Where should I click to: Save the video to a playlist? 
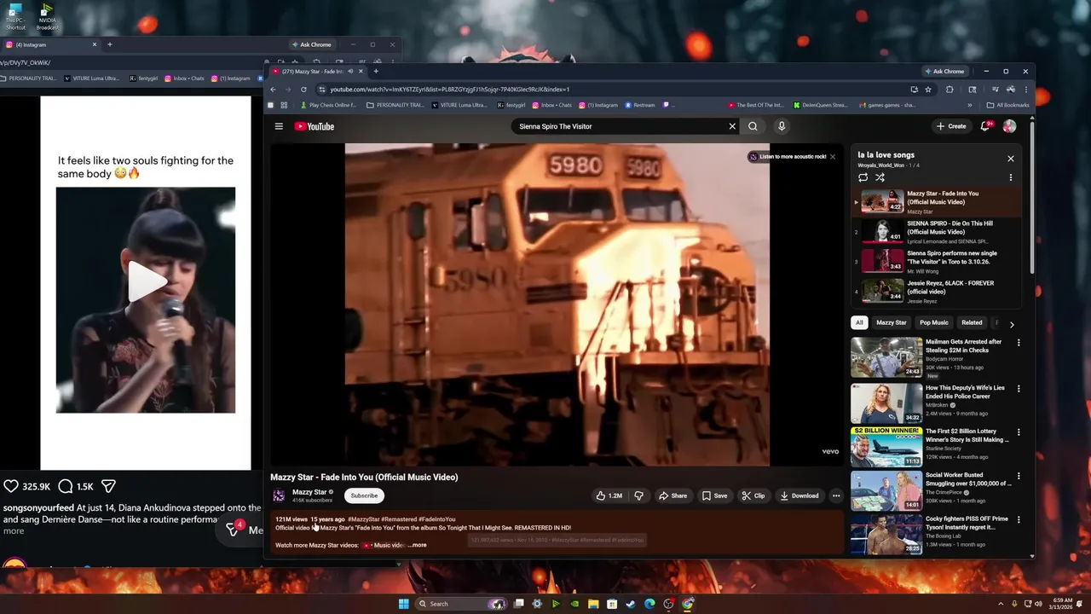(x=714, y=495)
